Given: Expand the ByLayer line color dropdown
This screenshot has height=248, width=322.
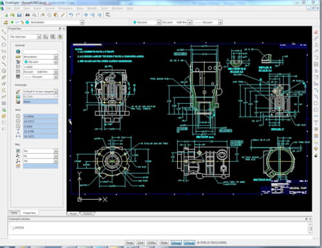Looking at the screenshot, I should point(158,23).
